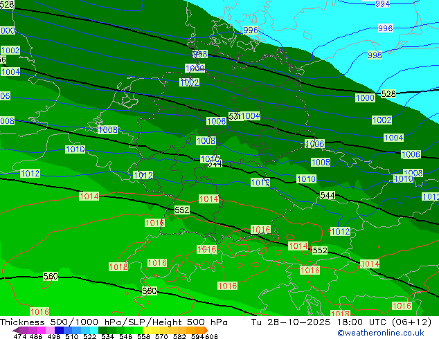
Task: Select the forecast date 'Tu 28-10-2025 18:00 UTC'
Action: point(319,322)
